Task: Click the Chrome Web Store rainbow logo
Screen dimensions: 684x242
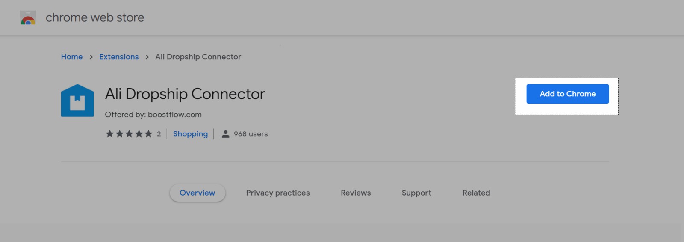Action: [x=28, y=18]
